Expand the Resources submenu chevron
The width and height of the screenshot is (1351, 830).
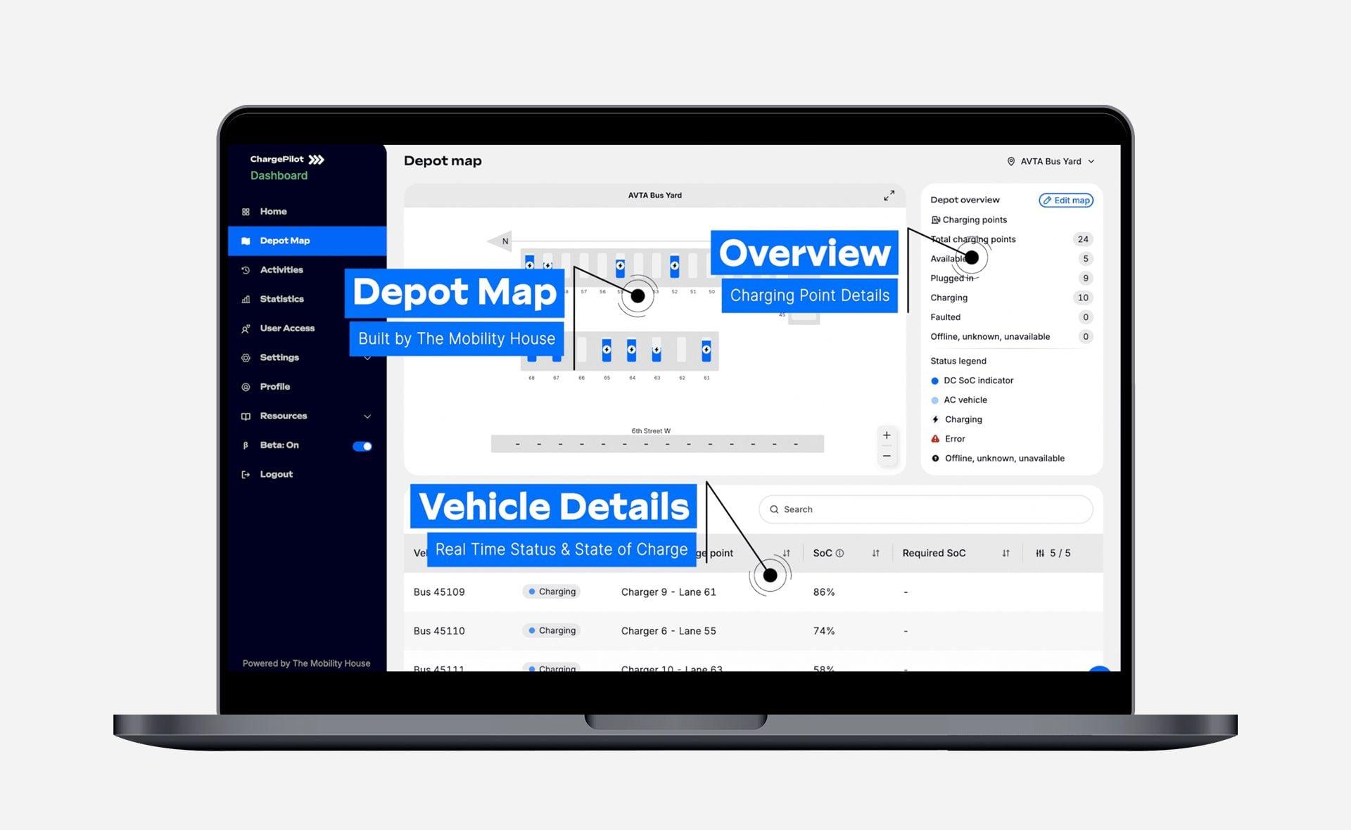coord(367,416)
